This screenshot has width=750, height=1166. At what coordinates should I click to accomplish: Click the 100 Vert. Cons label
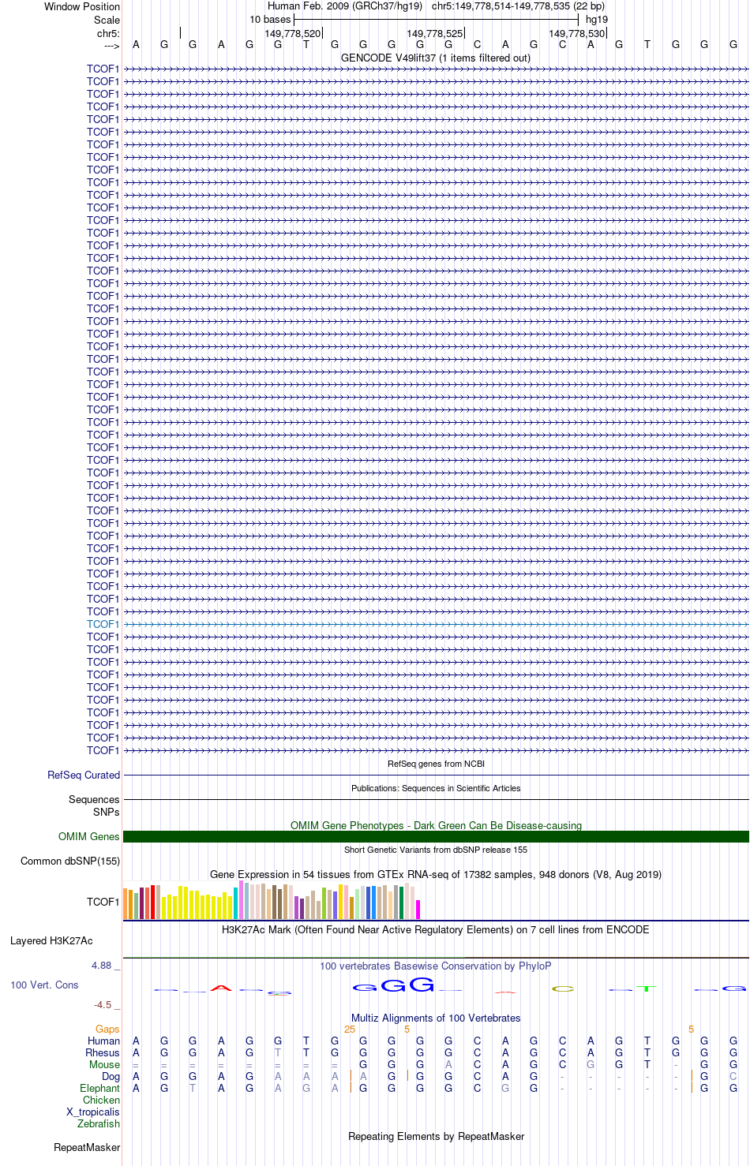44,985
